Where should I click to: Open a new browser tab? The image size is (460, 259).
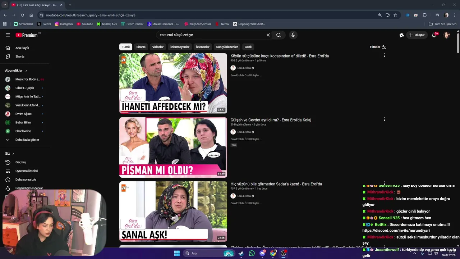coord(70,5)
